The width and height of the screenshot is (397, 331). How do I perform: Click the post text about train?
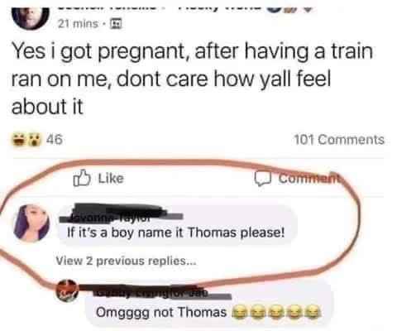pos(192,79)
